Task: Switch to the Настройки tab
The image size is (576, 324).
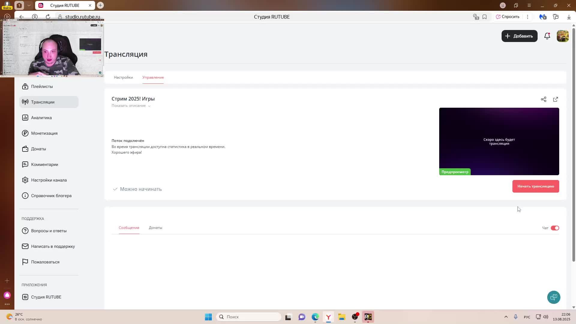Action: coord(123,77)
